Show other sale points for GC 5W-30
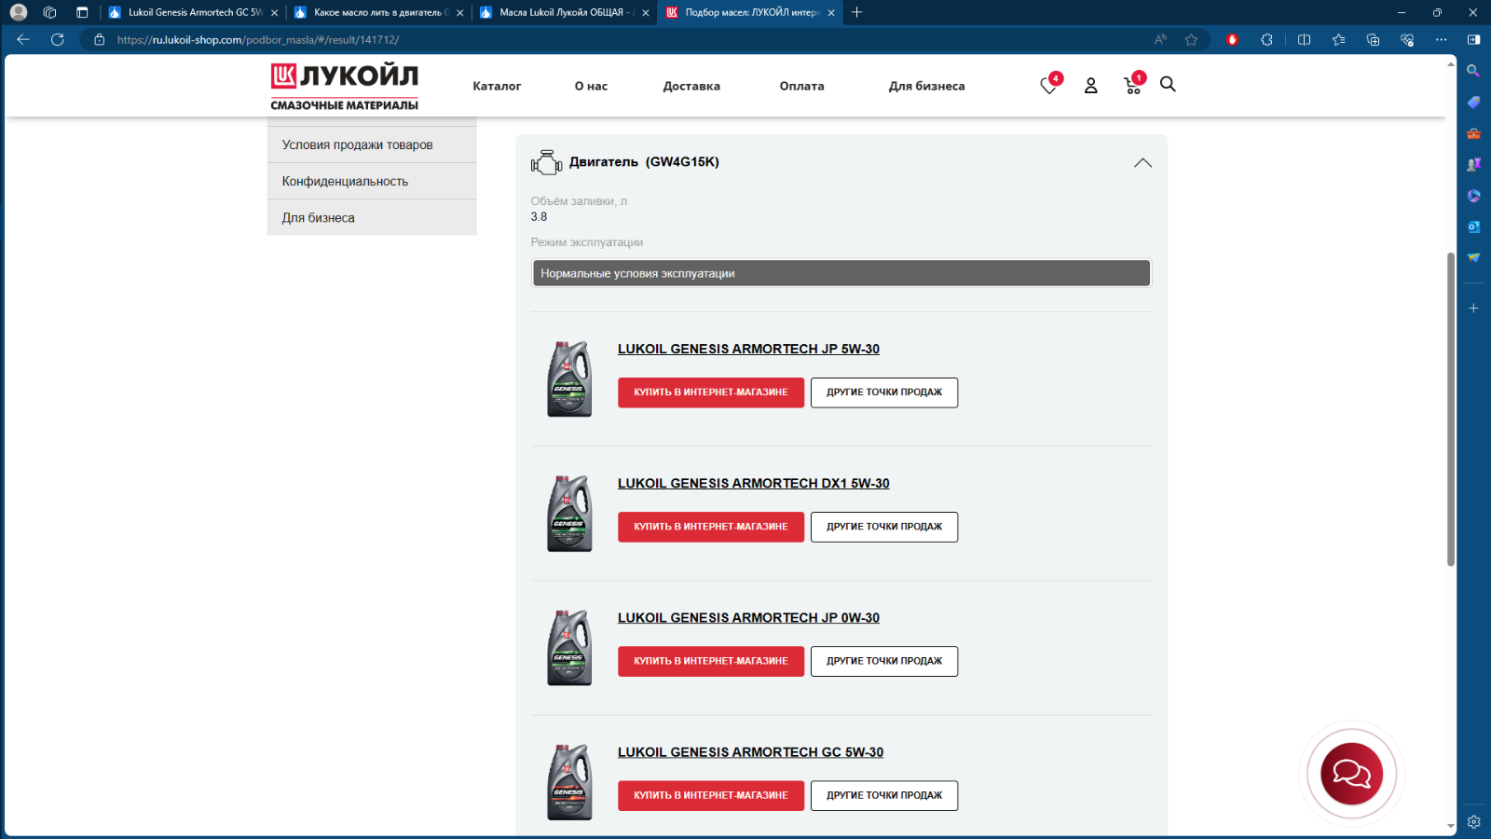1491x839 pixels. 884,795
